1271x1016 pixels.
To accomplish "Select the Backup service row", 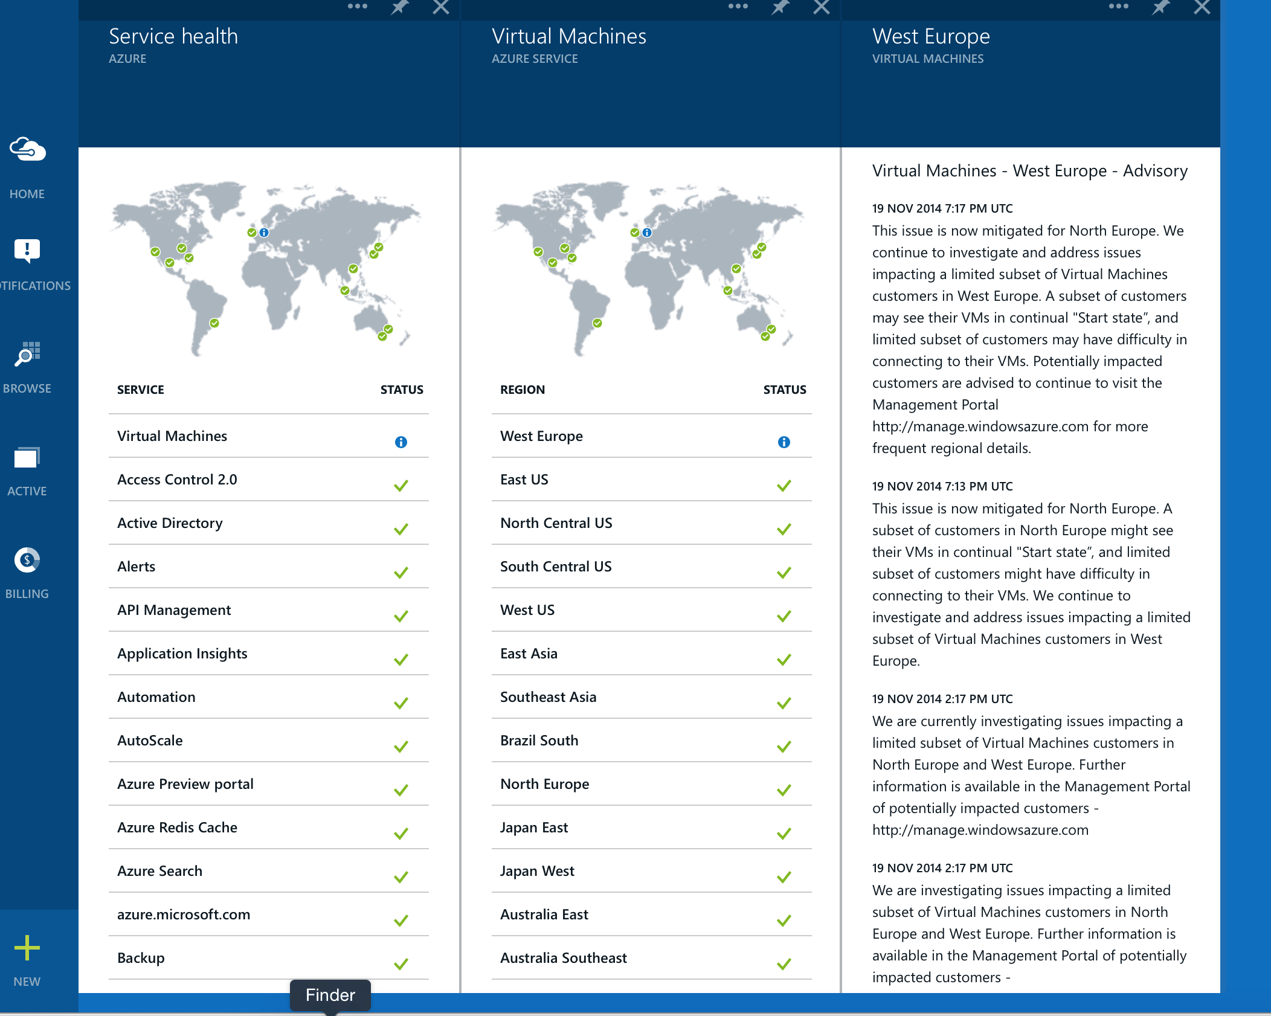I will (269, 958).
